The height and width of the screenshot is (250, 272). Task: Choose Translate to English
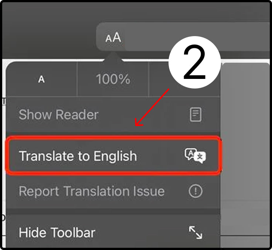78,156
